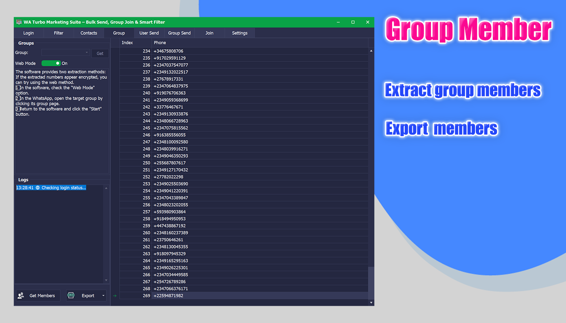The height and width of the screenshot is (323, 566).
Task: Open the Export dropdown arrow
Action: click(x=103, y=296)
